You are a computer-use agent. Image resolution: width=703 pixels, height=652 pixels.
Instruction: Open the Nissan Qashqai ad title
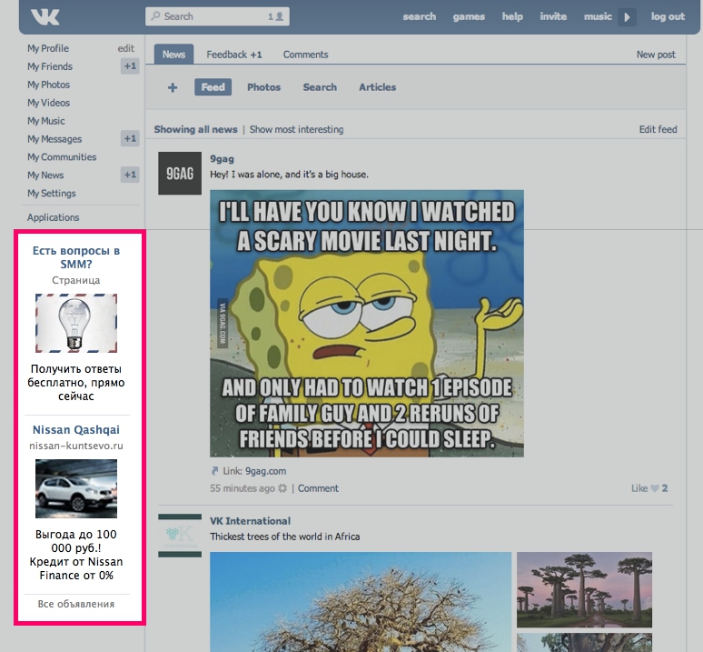point(76,429)
